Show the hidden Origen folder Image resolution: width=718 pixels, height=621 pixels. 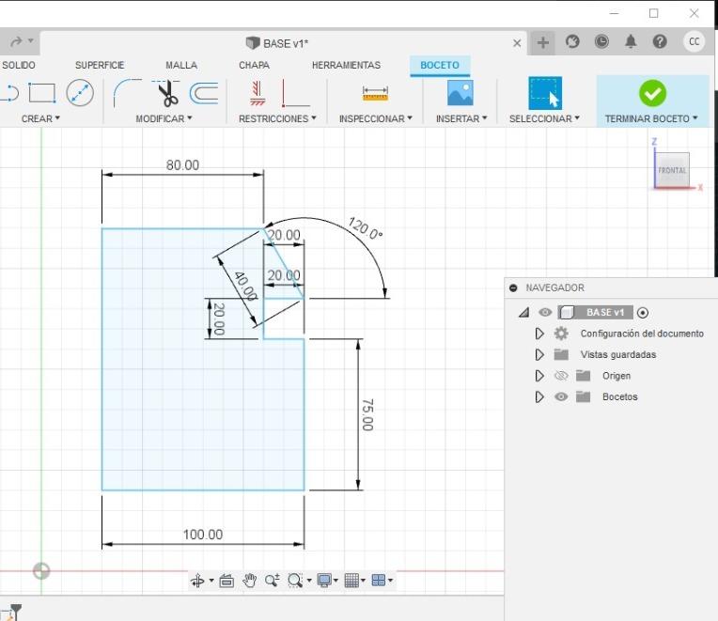(x=561, y=376)
